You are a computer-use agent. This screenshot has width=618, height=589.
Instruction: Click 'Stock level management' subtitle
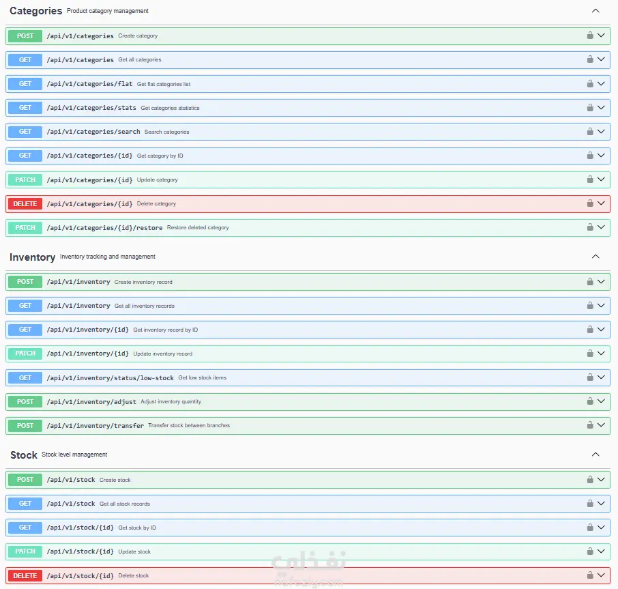pyautogui.click(x=74, y=455)
